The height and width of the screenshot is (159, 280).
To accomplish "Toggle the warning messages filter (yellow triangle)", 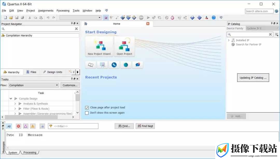I will tap(33, 126).
